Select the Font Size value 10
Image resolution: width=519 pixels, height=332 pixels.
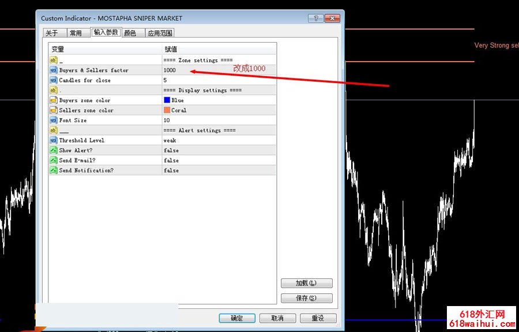click(167, 120)
